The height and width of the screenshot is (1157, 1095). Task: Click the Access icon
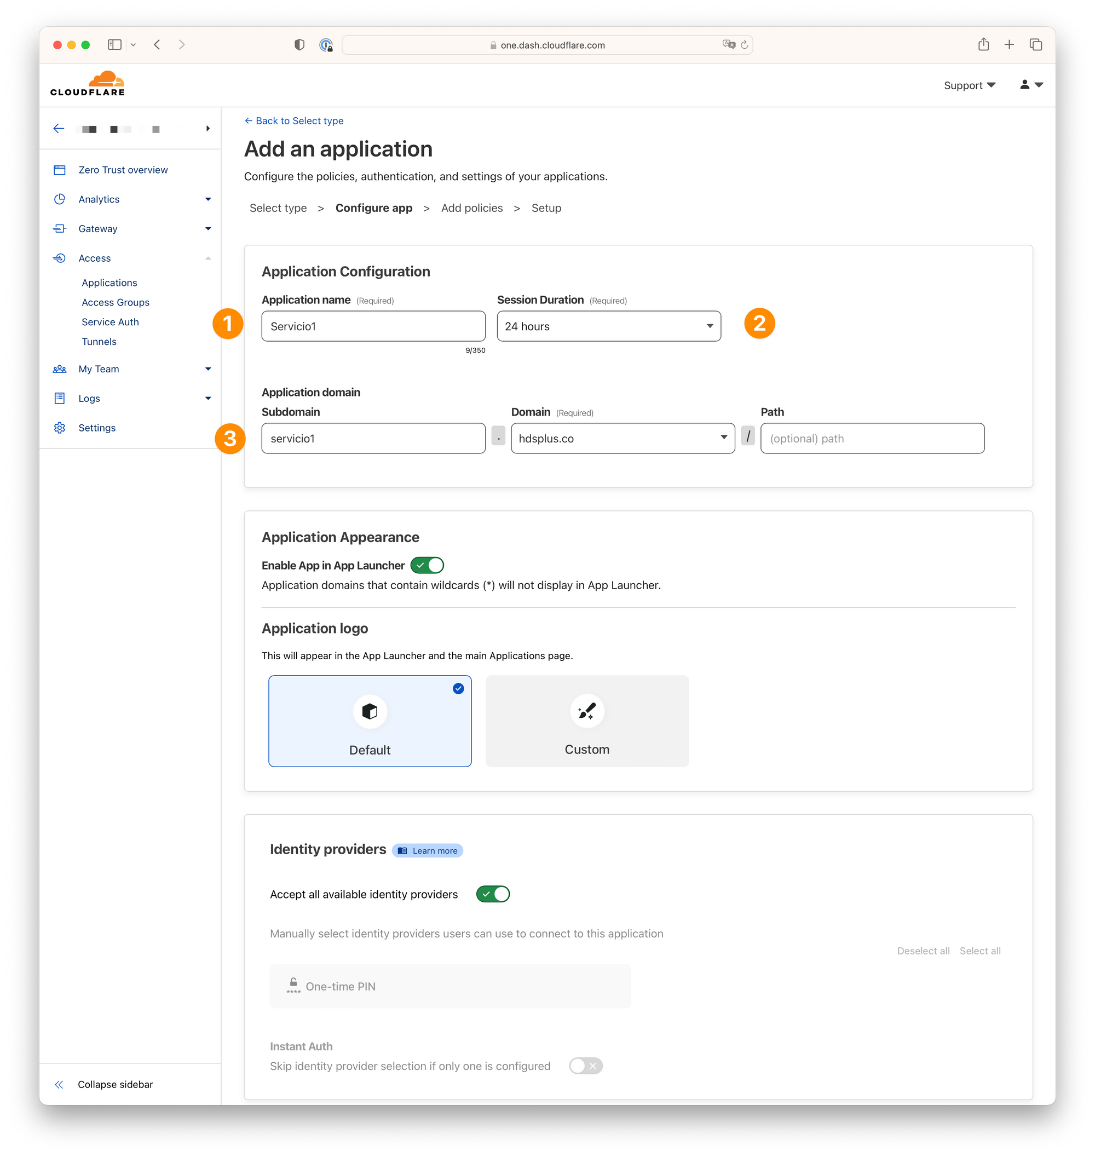point(60,258)
